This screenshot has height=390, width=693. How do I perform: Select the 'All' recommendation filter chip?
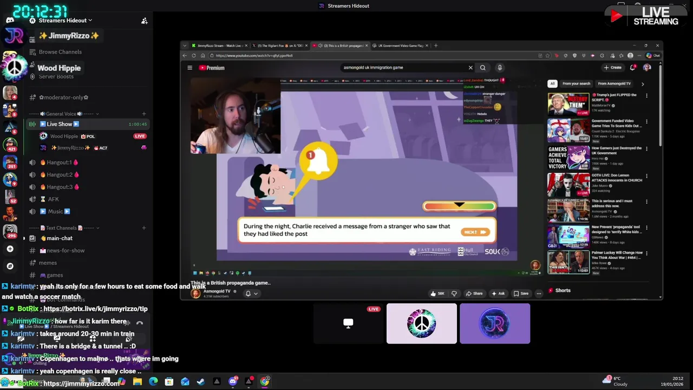552,83
